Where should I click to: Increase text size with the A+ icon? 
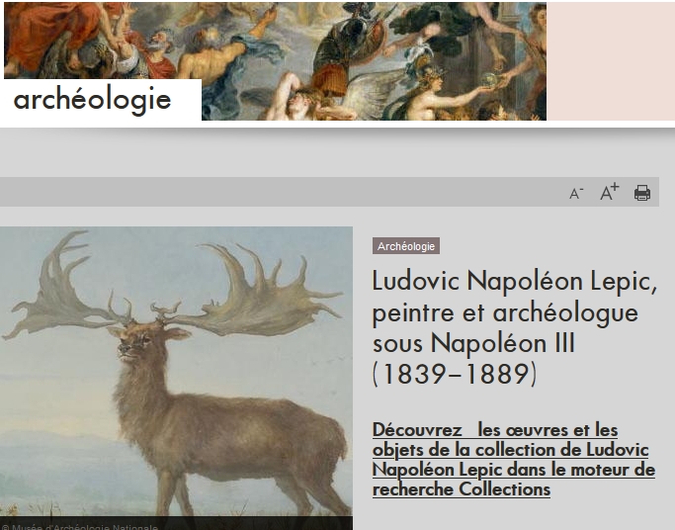609,192
